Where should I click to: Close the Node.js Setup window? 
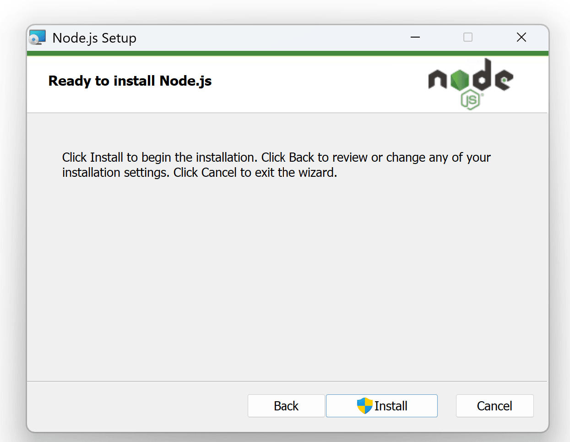[x=521, y=38]
